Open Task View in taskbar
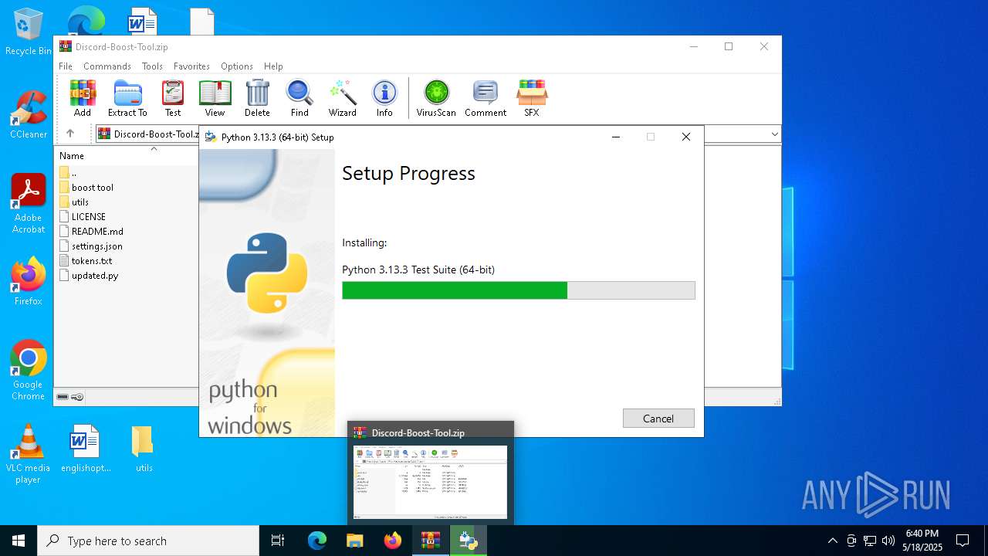The width and height of the screenshot is (988, 556). [278, 541]
